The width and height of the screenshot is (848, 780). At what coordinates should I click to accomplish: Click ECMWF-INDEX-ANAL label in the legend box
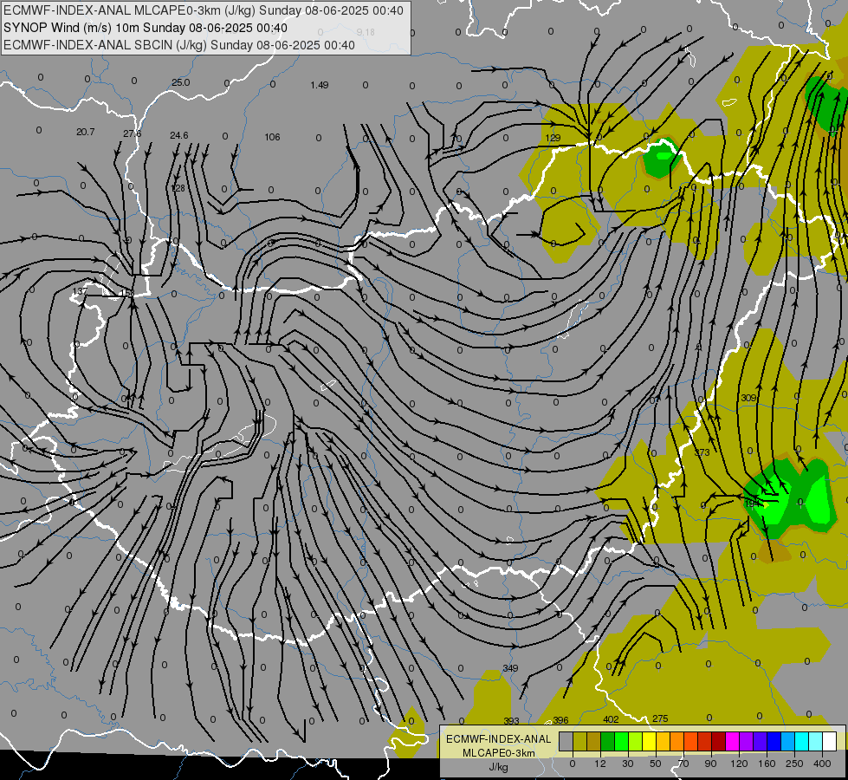pos(499,739)
